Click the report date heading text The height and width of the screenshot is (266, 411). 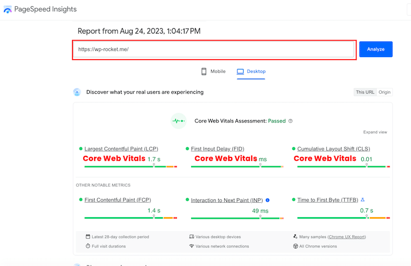(x=139, y=31)
